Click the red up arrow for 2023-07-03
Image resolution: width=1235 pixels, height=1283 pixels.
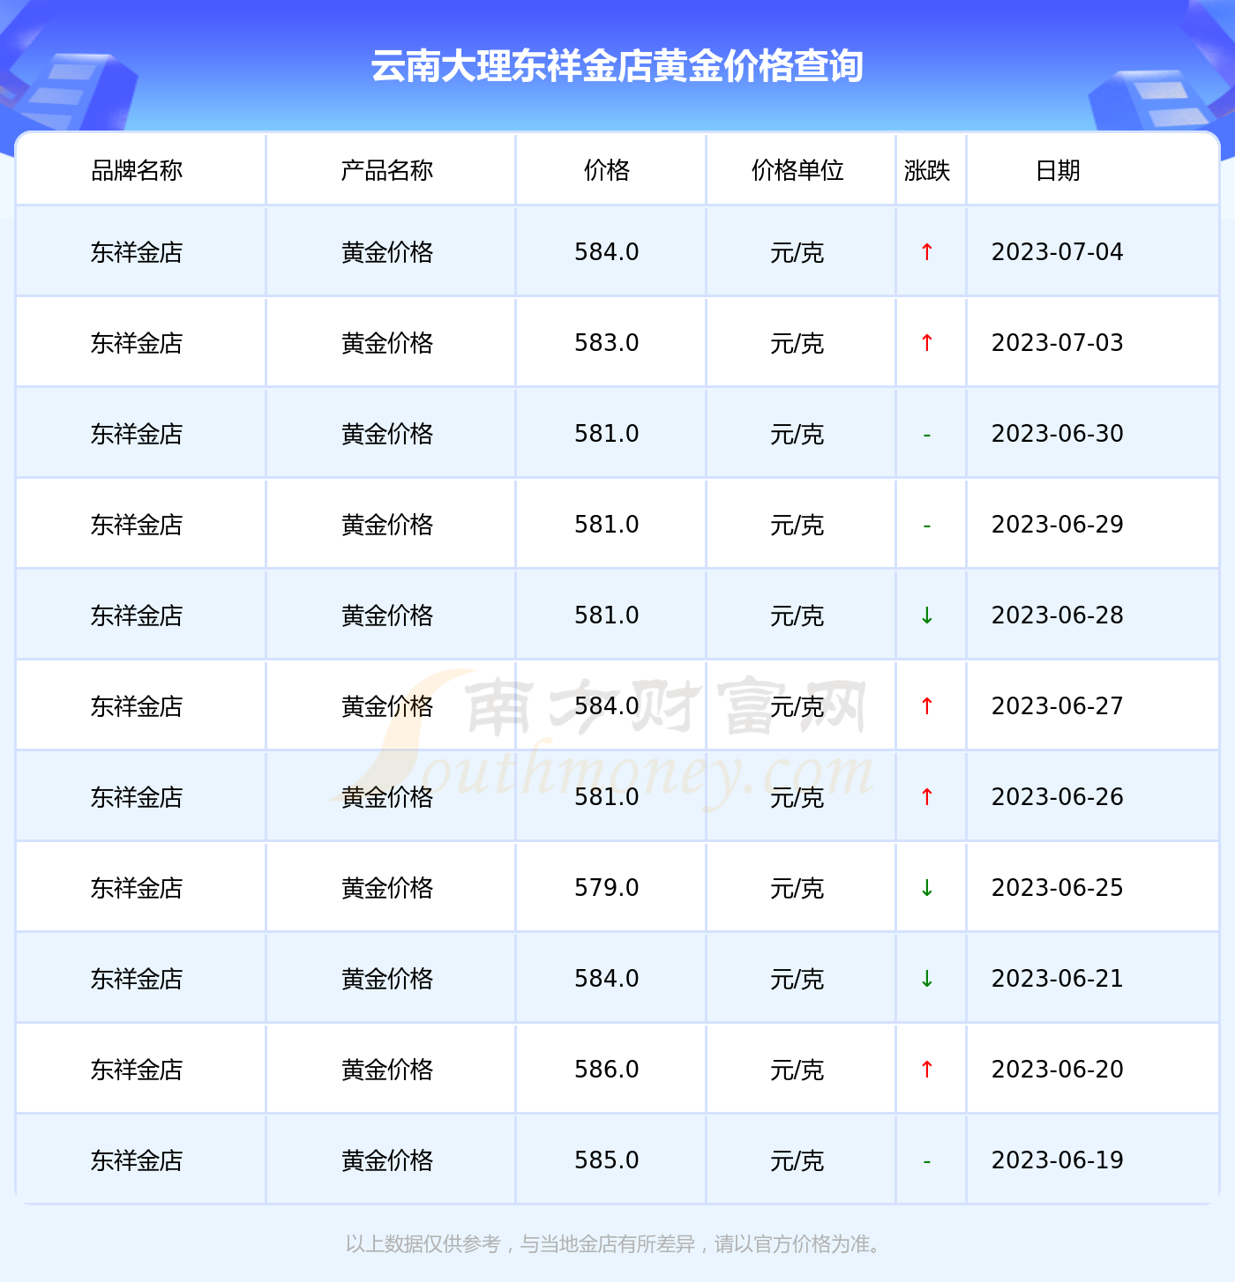[x=927, y=343]
